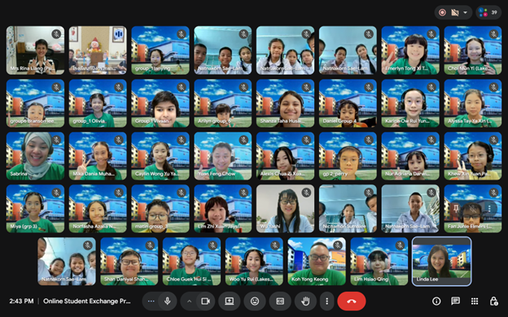Select Karice Ow Rui Yun video tile
This screenshot has height=317, width=508.
point(410,103)
